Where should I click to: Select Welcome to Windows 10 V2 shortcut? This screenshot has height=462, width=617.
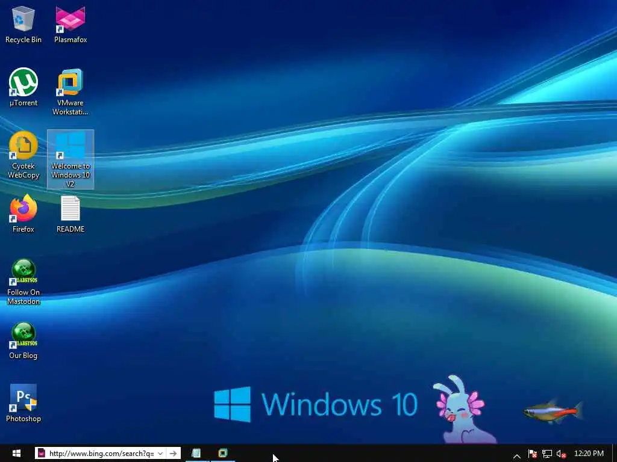point(70,159)
